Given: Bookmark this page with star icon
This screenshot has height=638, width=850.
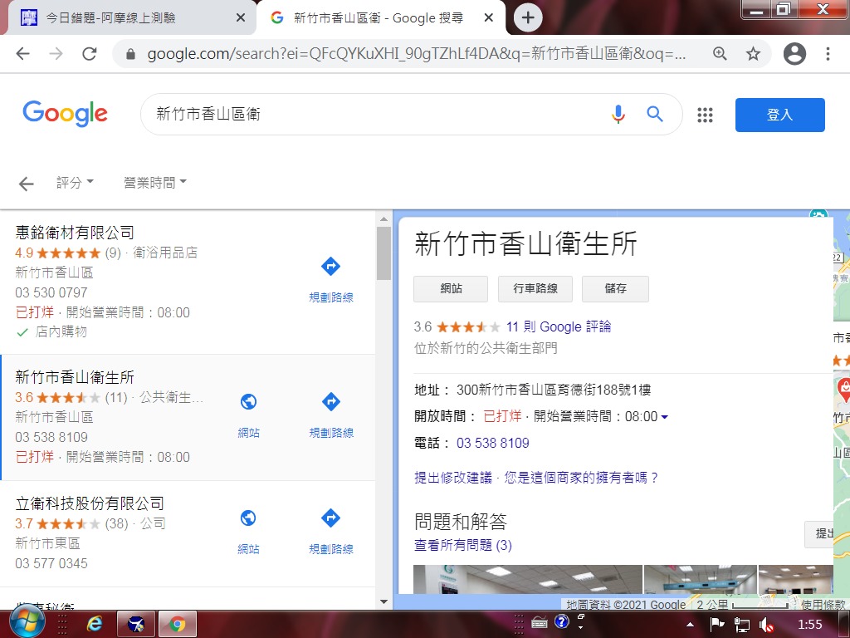Looking at the screenshot, I should click(753, 54).
